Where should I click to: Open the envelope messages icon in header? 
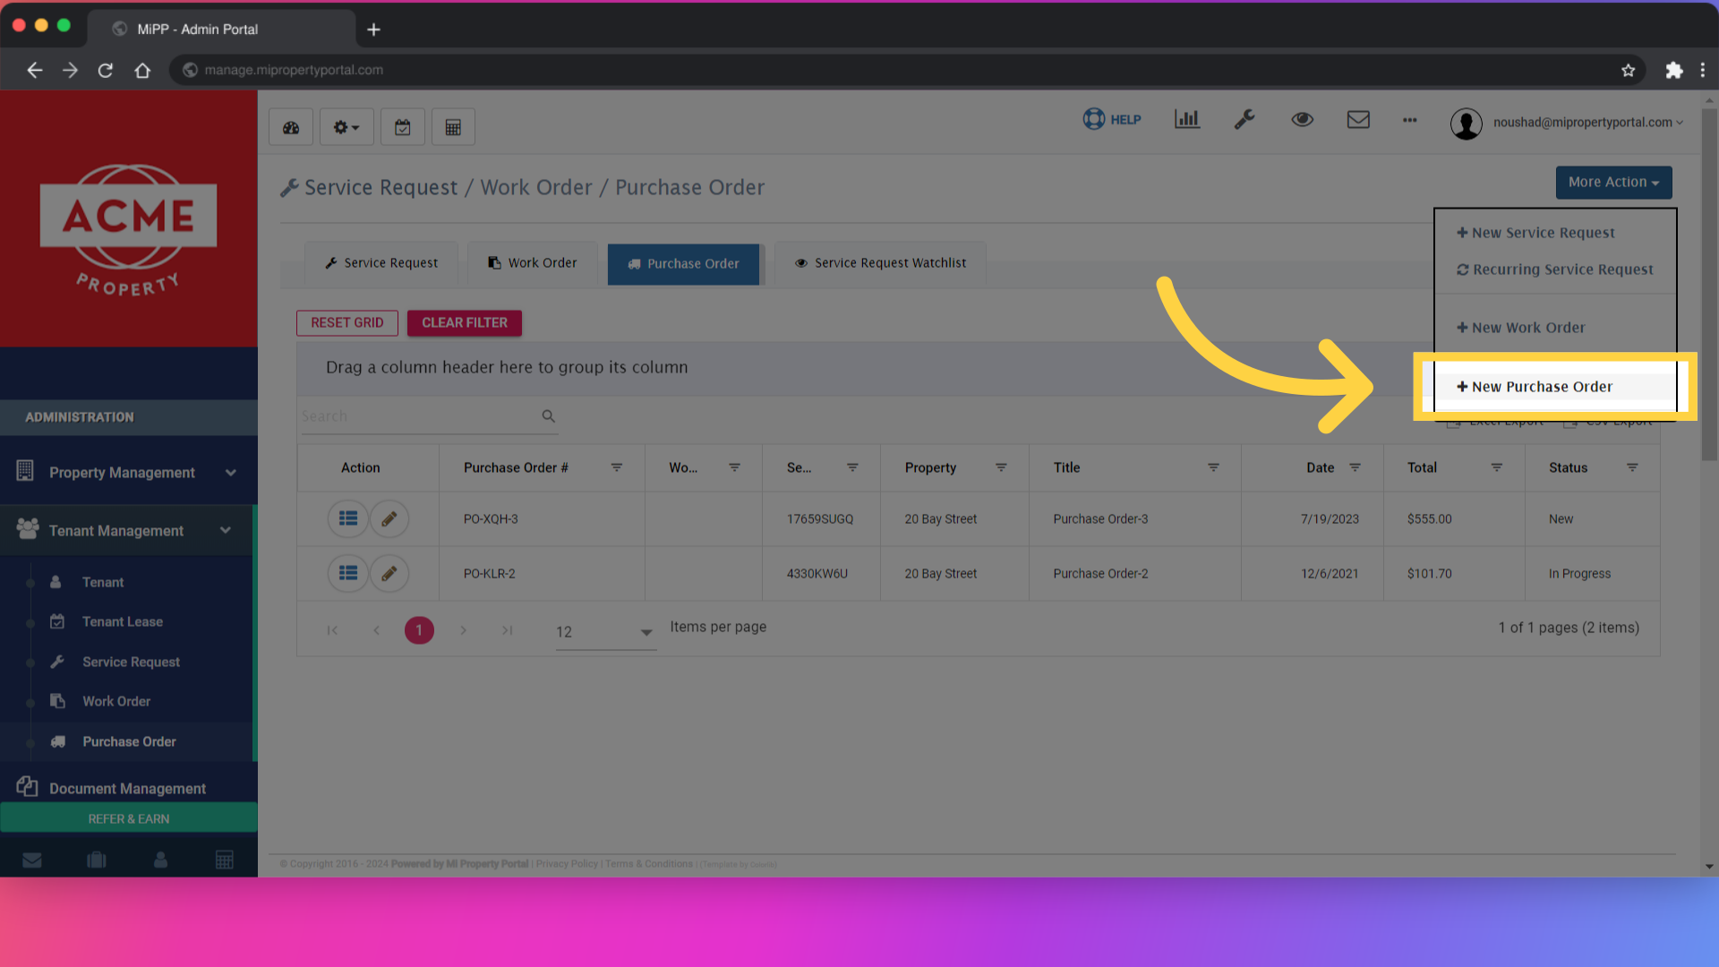tap(1358, 119)
